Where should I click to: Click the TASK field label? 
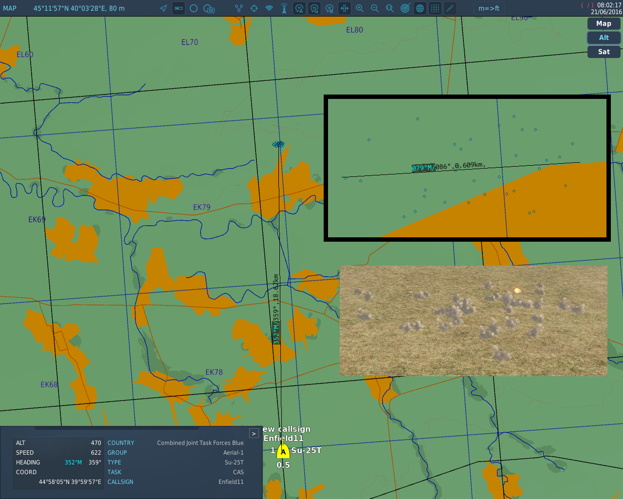click(x=114, y=472)
